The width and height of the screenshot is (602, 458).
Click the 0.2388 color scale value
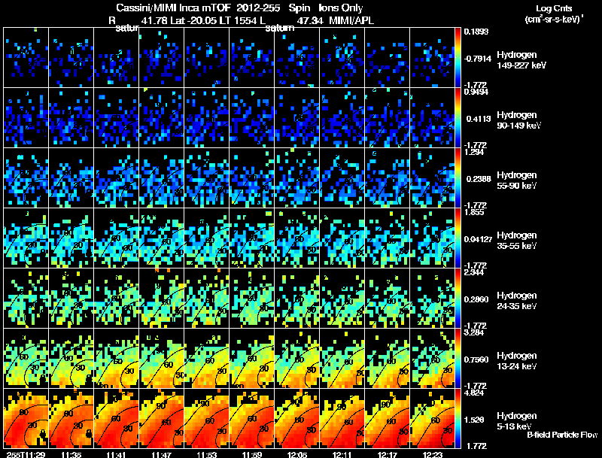(x=479, y=179)
